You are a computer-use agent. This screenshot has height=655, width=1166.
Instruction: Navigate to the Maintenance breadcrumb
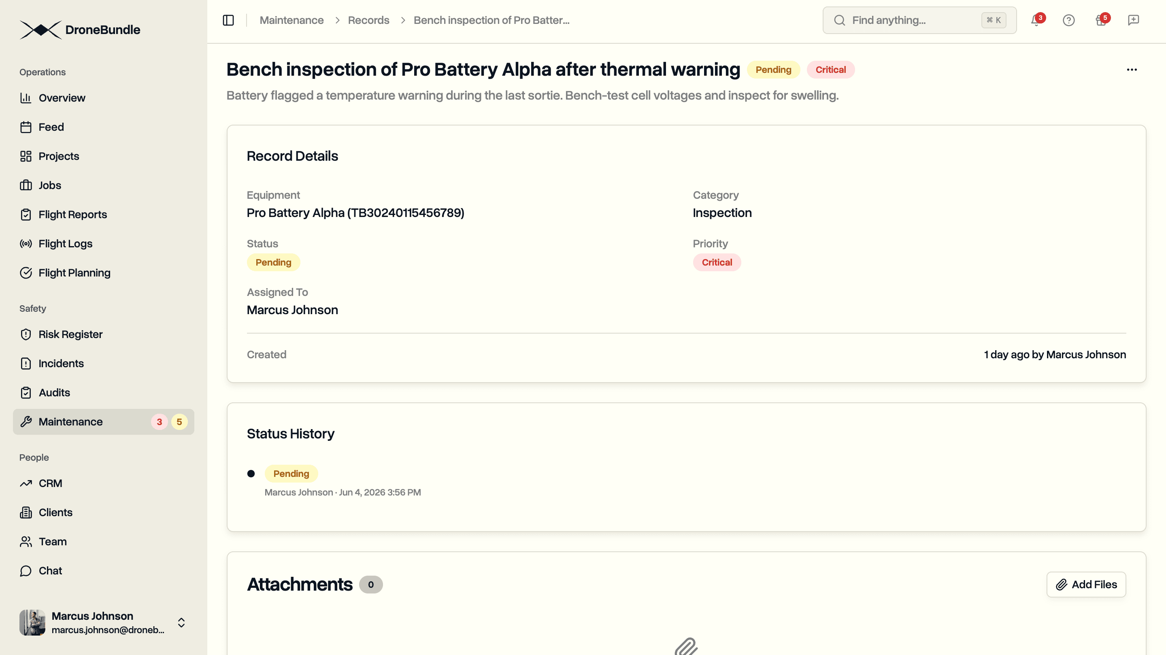click(x=291, y=20)
